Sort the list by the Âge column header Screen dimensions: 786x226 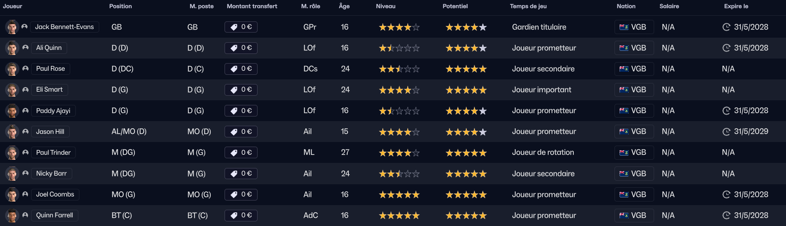tap(344, 7)
